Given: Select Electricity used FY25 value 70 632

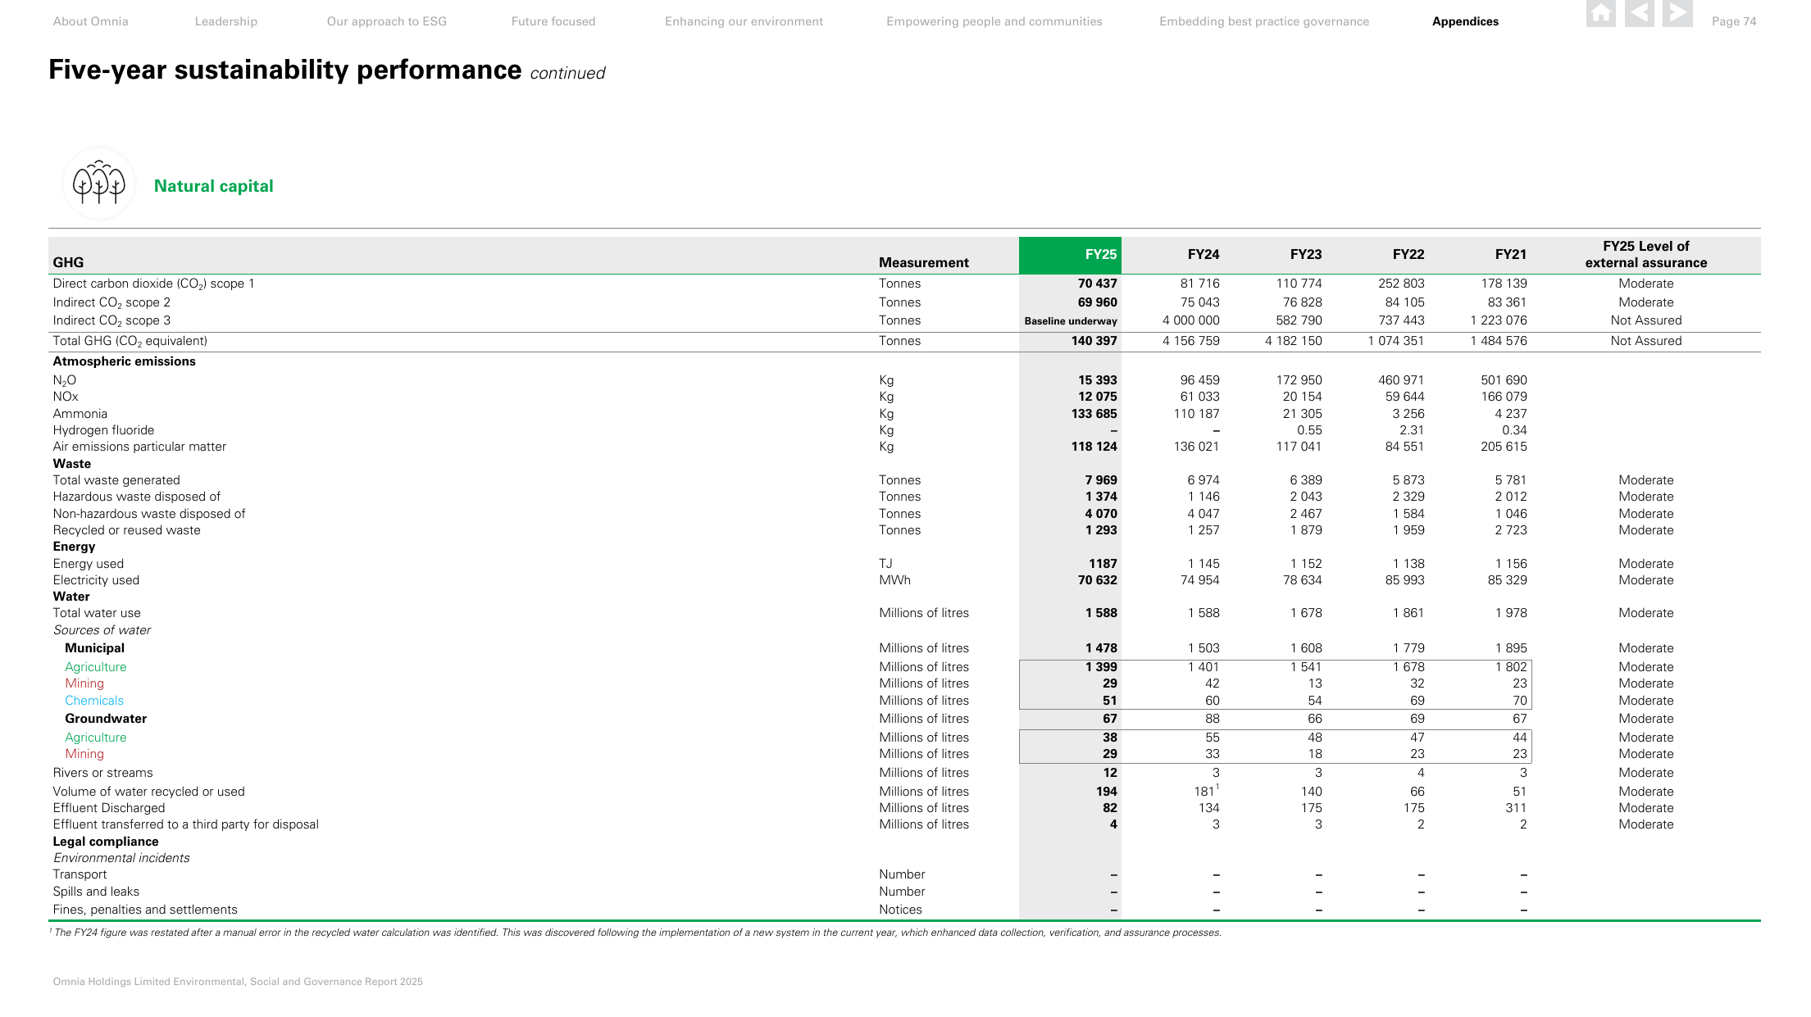Looking at the screenshot, I should pos(1098,580).
